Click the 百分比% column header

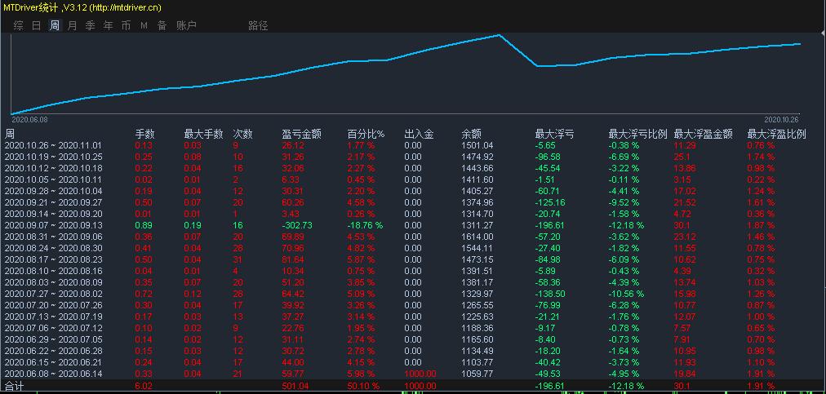pos(366,135)
